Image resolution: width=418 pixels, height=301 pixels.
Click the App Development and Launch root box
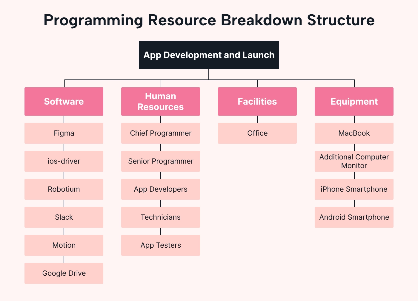click(209, 55)
